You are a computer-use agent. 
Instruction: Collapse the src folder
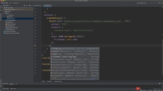coord(4,13)
